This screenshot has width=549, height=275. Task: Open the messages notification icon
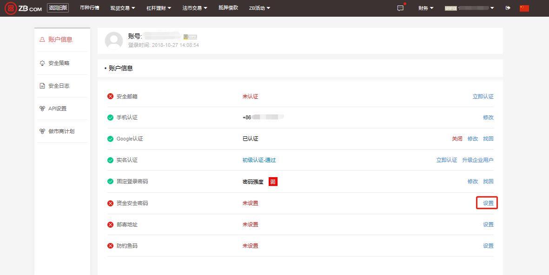400,8
